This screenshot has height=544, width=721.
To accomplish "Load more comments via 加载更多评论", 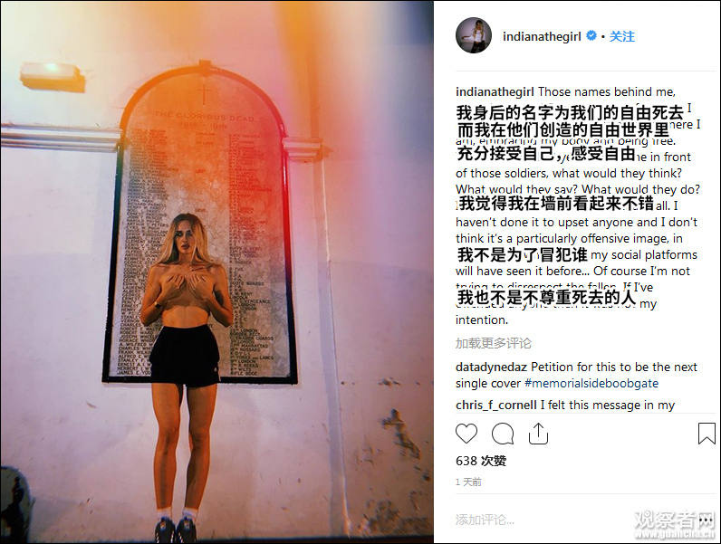I will [493, 343].
